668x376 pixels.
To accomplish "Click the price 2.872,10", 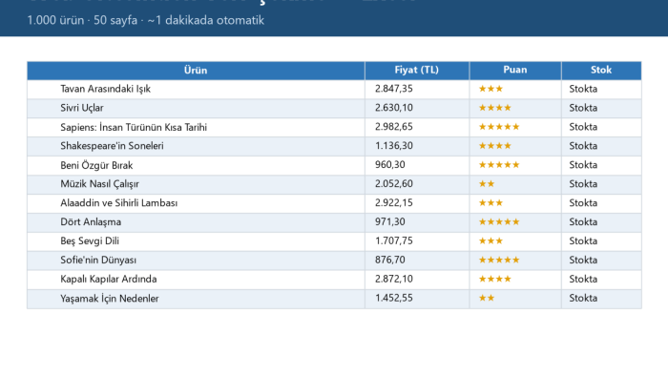I will (x=393, y=279).
